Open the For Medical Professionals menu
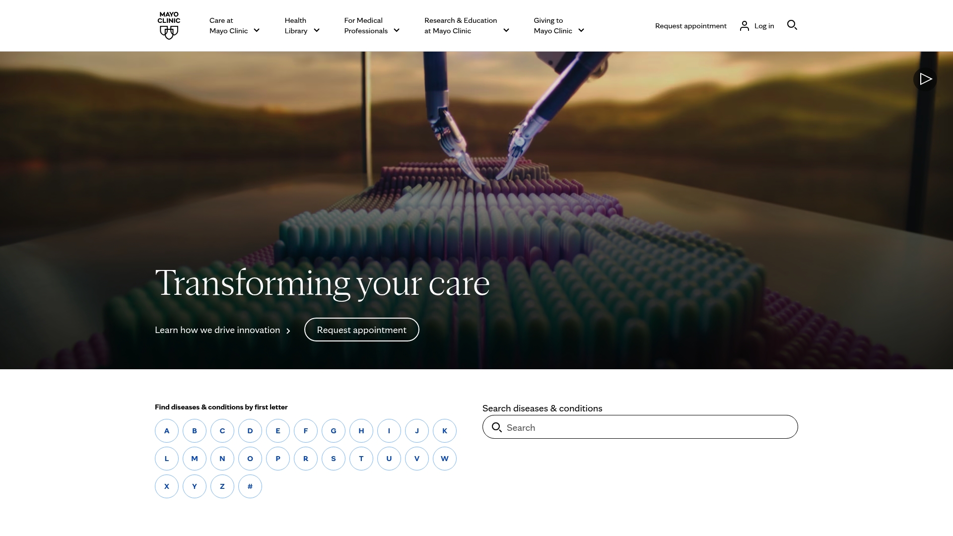The image size is (953, 536). point(397,31)
